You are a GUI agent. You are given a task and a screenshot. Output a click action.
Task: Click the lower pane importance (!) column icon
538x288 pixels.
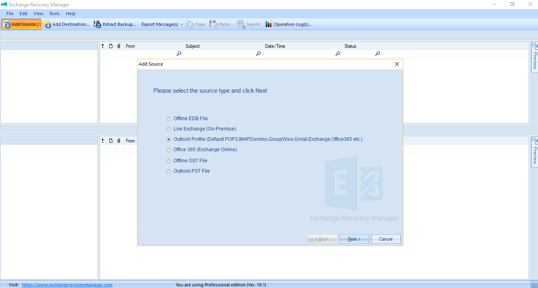103,141
